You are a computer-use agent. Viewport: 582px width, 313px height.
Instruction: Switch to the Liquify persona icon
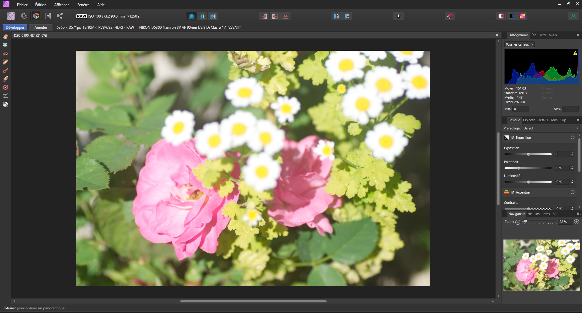coord(24,16)
